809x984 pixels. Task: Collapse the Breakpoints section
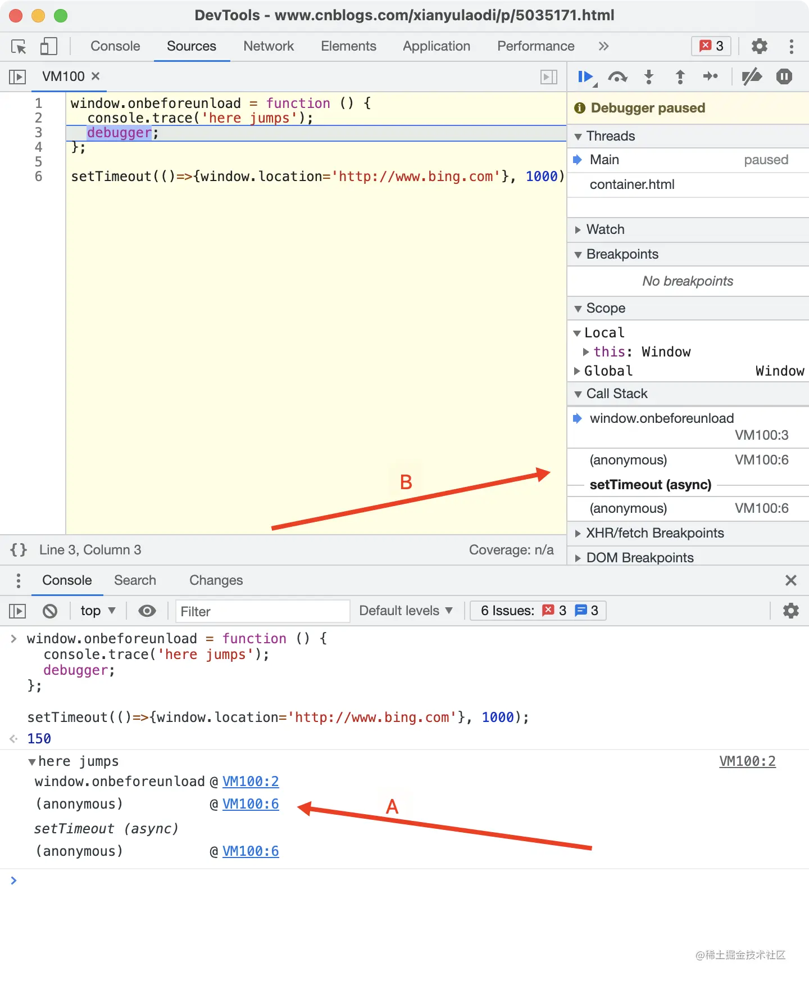688,254
